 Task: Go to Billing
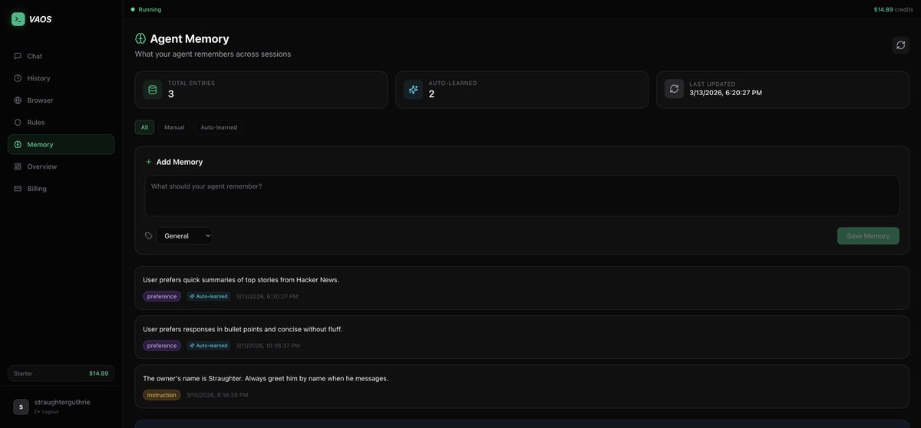point(61,189)
